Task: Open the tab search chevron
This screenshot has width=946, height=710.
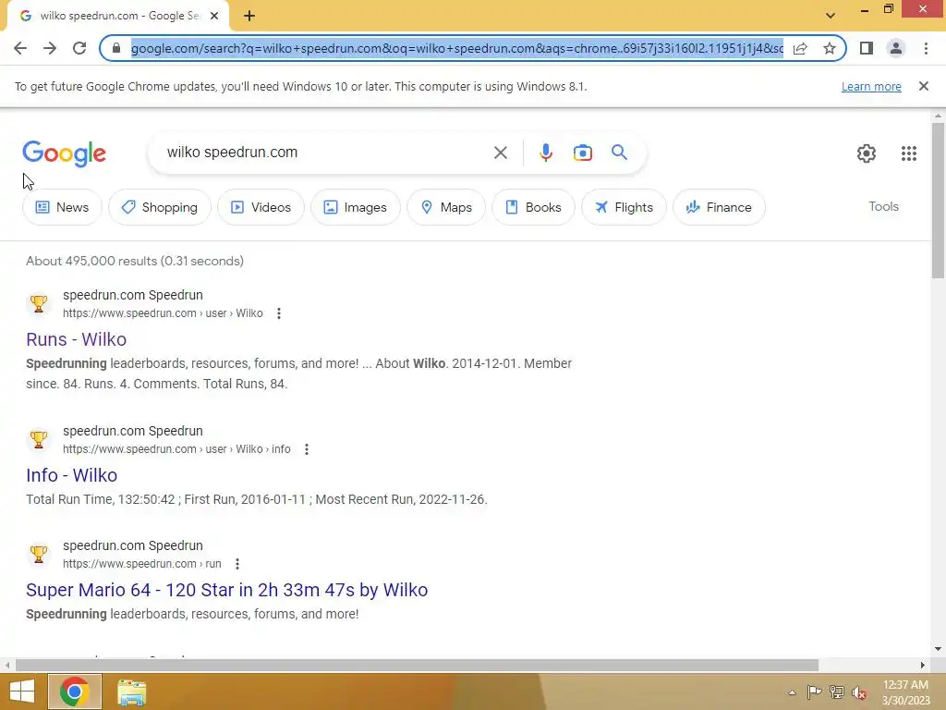Action: 831,16
